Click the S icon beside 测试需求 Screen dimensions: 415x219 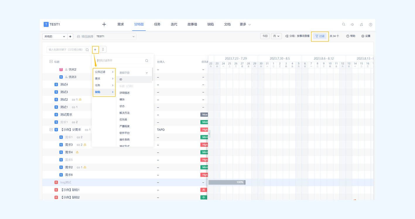[x=56, y=114]
